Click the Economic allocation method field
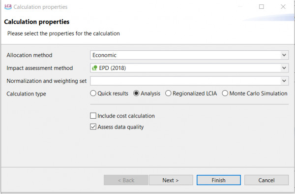This screenshot has width=295, height=194. tap(189, 55)
